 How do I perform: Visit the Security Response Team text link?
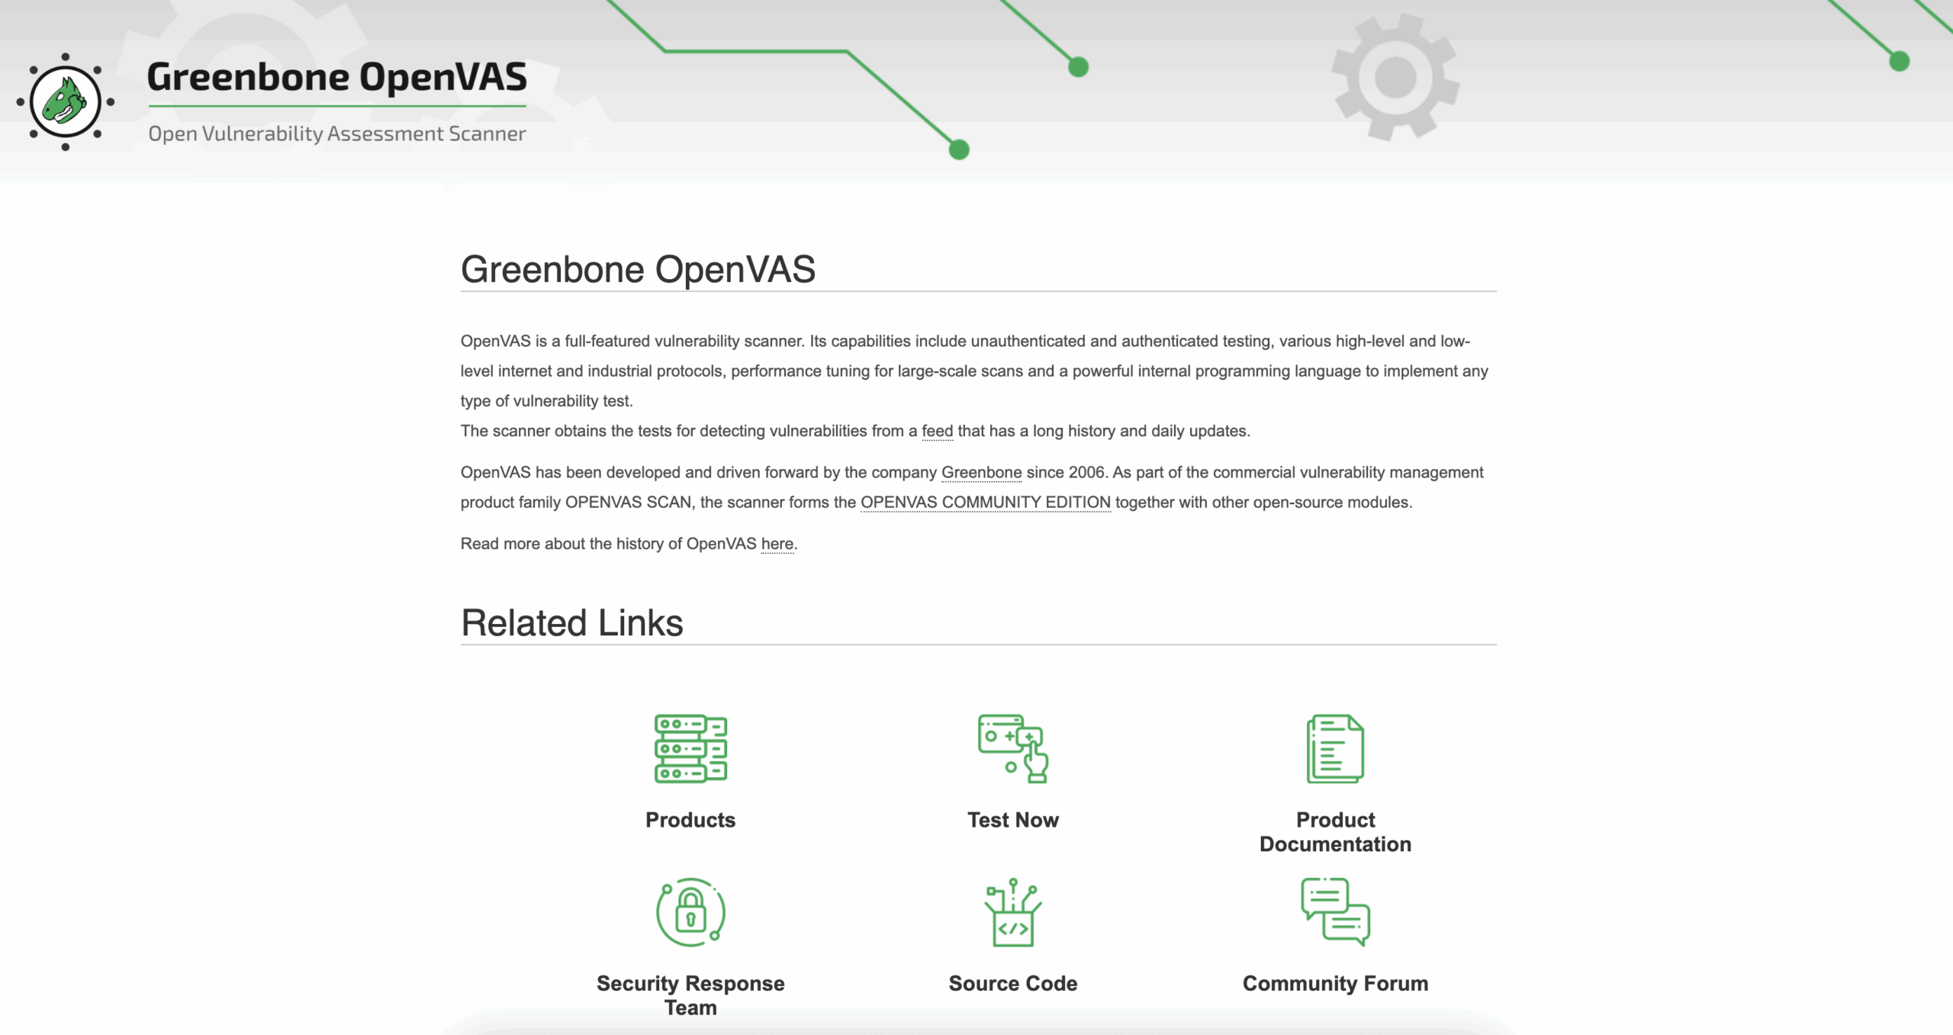pyautogui.click(x=690, y=995)
